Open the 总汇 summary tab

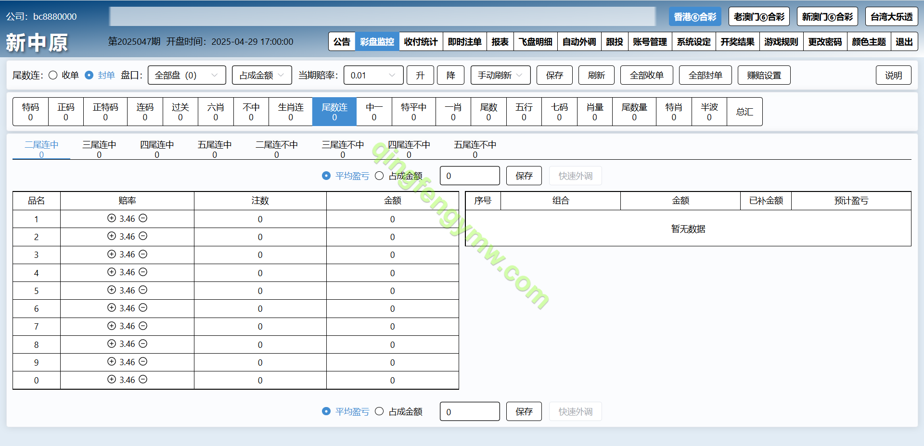pyautogui.click(x=744, y=112)
